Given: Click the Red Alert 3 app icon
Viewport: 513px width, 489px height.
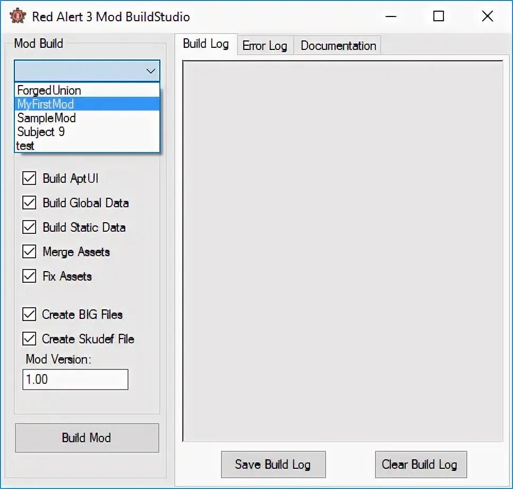Looking at the screenshot, I should pos(18,16).
